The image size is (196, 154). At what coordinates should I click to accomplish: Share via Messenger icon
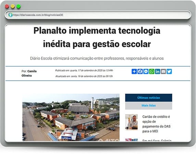[146, 72]
